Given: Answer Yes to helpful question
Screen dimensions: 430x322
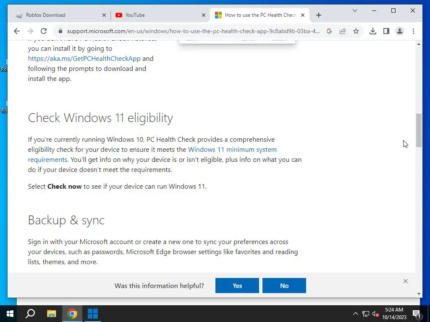Looking at the screenshot, I should point(237,286).
